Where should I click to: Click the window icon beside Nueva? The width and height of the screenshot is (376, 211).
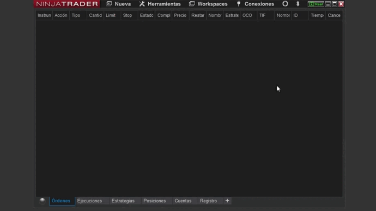pos(109,4)
